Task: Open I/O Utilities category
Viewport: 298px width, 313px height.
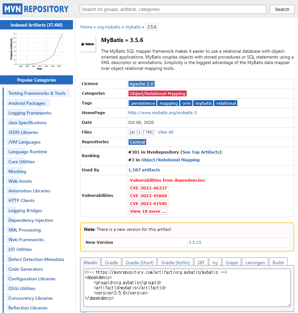Action: coord(20,250)
